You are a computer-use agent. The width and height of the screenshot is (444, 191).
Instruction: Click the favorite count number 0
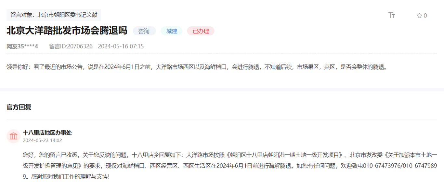425,16
